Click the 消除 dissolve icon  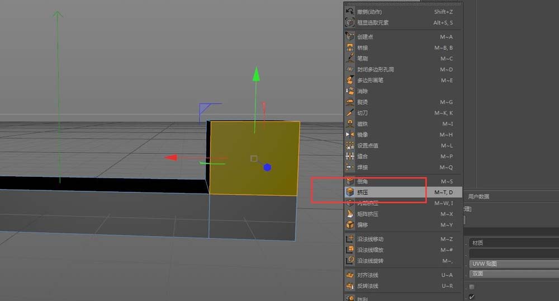(x=350, y=91)
